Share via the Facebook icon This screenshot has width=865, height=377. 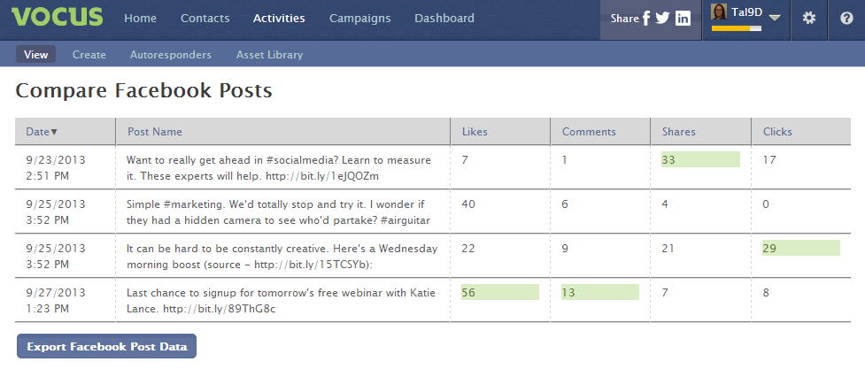point(646,19)
